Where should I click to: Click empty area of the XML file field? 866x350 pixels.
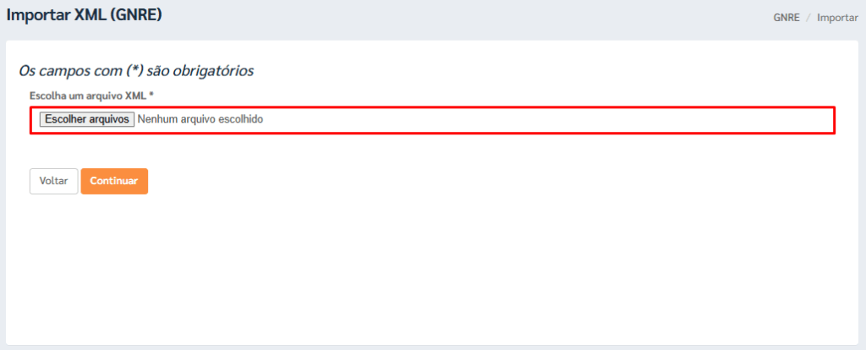[x=550, y=120]
